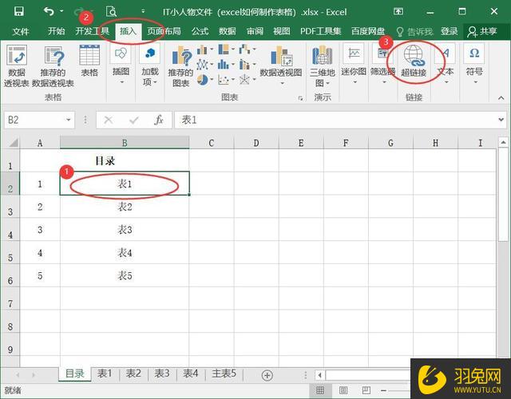Click the Share (共享) button
The width and height of the screenshot is (511, 399).
[482, 31]
